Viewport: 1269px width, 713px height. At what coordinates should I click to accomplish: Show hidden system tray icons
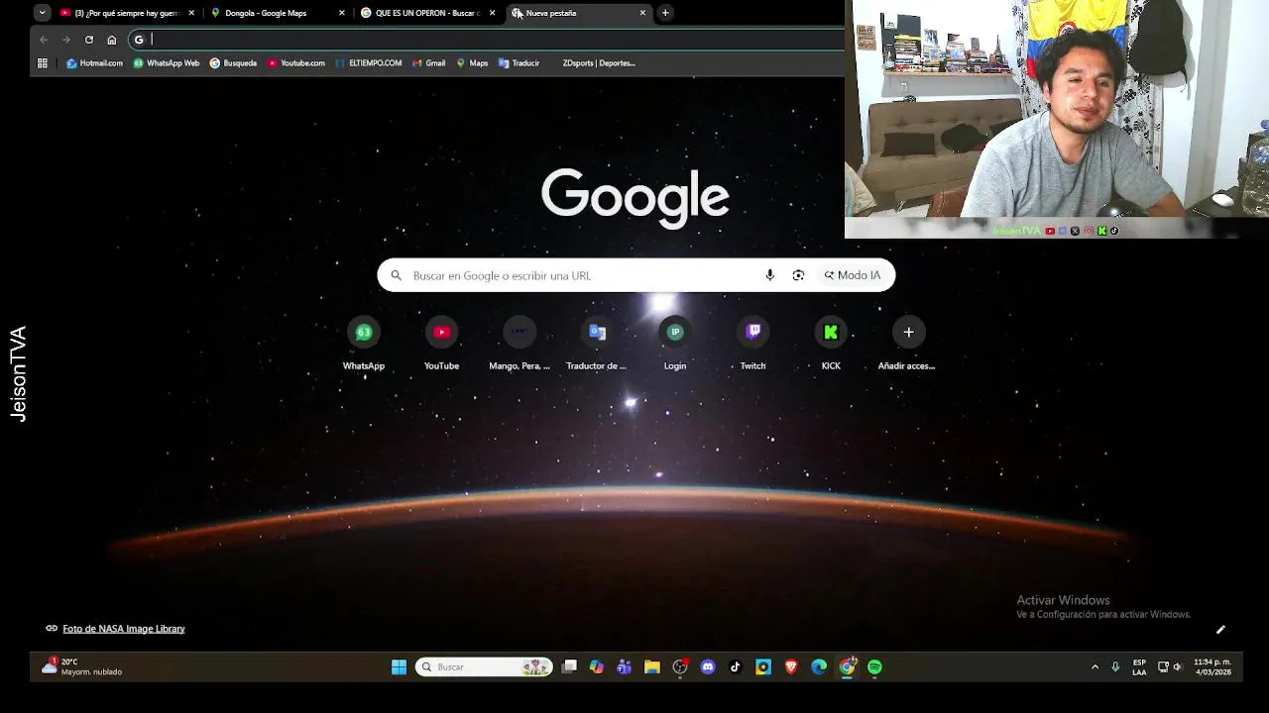pos(1095,666)
